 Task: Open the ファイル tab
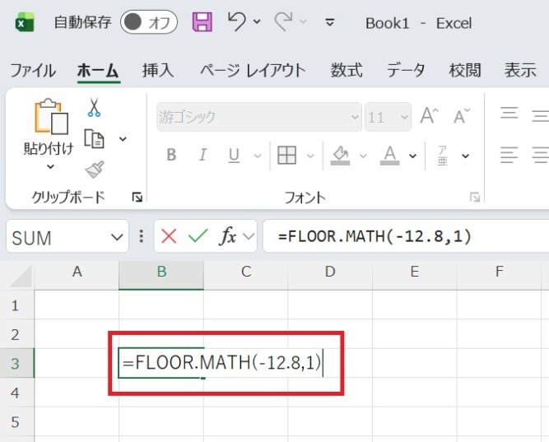coord(33,71)
